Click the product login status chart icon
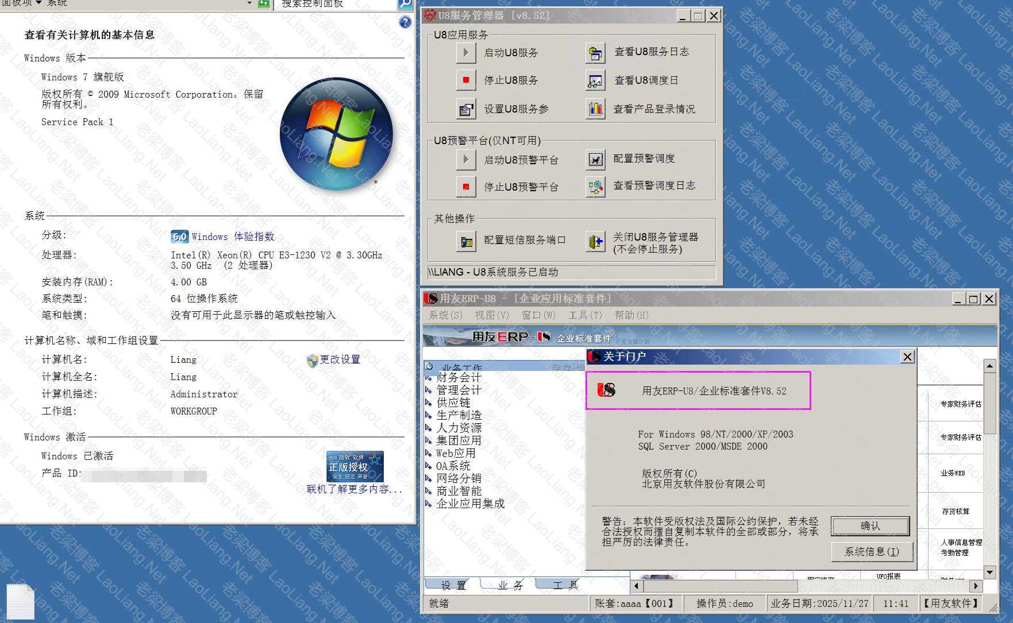 595,109
